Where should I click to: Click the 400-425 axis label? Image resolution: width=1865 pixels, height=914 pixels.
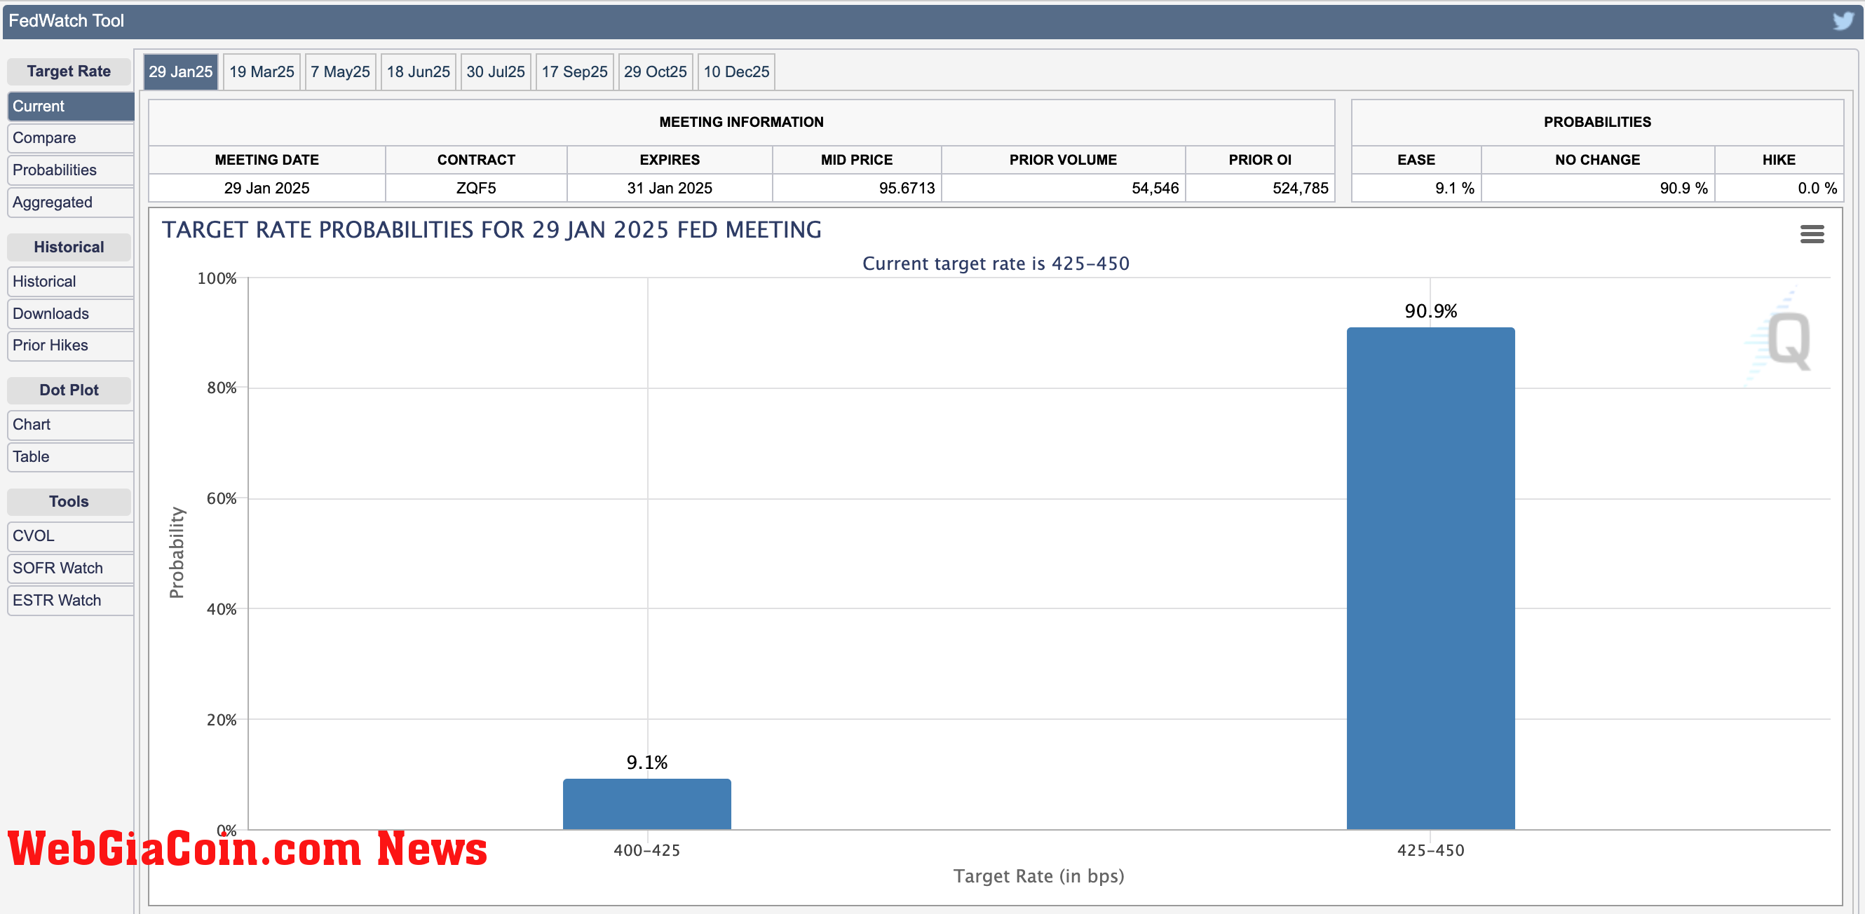tap(646, 850)
